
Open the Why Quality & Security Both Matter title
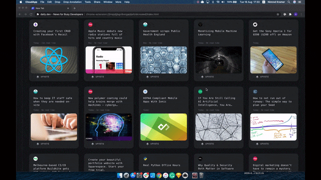[x=216, y=167]
